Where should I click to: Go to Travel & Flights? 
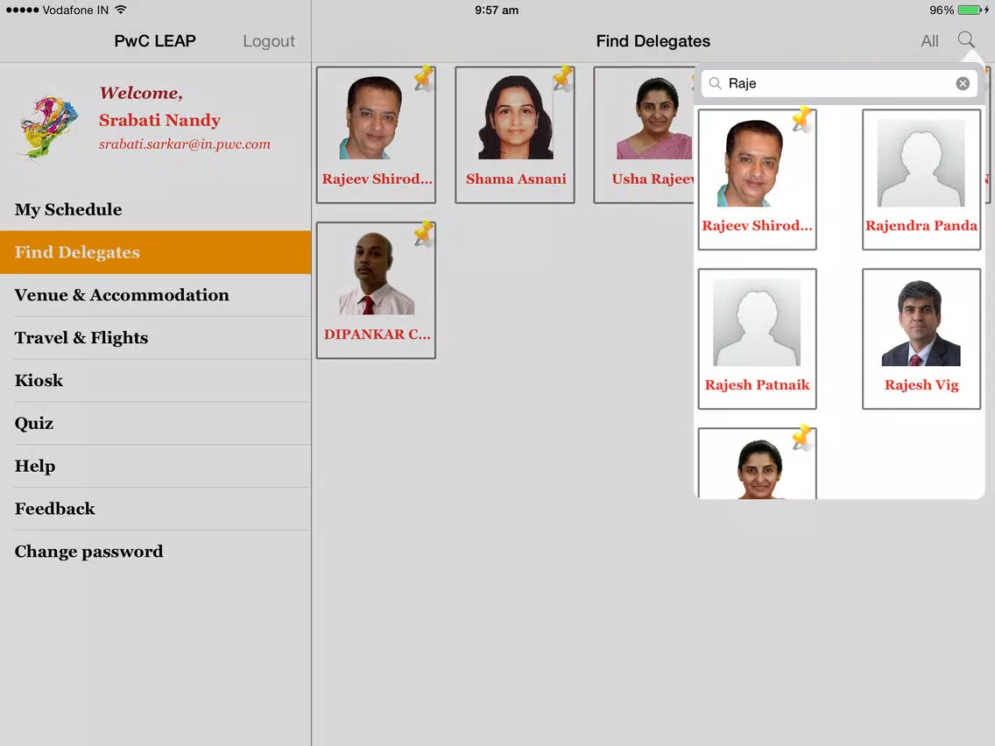click(x=156, y=337)
